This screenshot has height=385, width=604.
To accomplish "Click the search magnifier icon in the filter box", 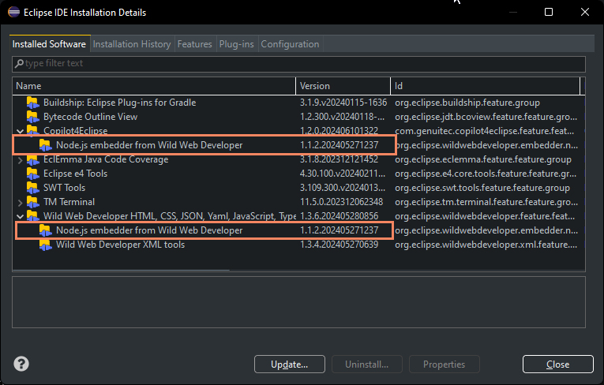I will [x=19, y=64].
